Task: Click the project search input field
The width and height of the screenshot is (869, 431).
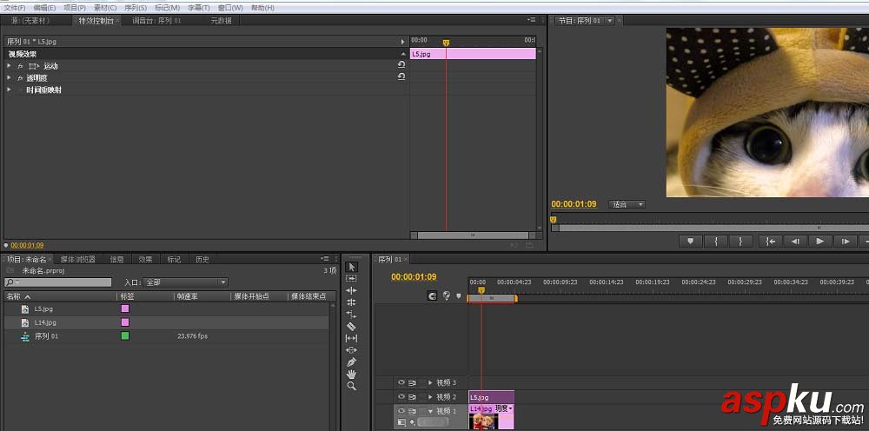Action: [x=57, y=282]
